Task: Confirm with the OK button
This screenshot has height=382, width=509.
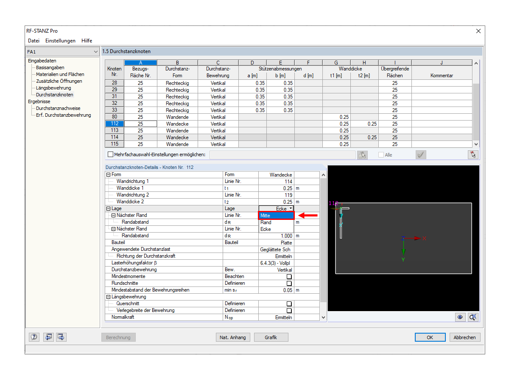Action: click(430, 337)
